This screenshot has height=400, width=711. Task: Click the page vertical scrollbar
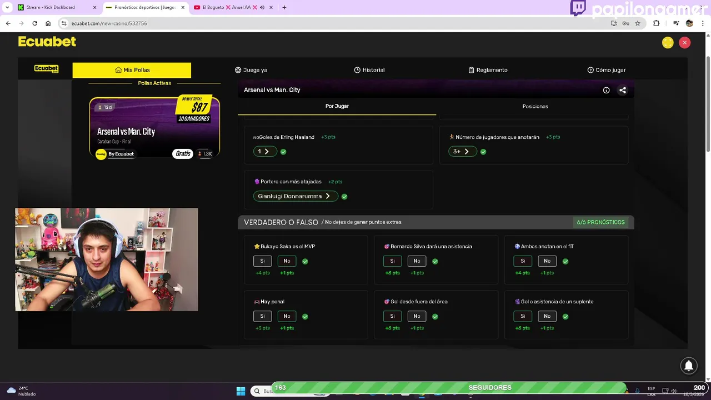click(x=708, y=103)
